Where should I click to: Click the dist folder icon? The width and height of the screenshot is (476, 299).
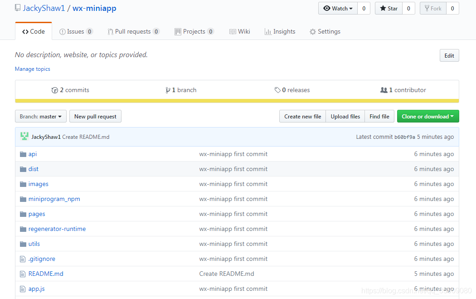point(23,169)
